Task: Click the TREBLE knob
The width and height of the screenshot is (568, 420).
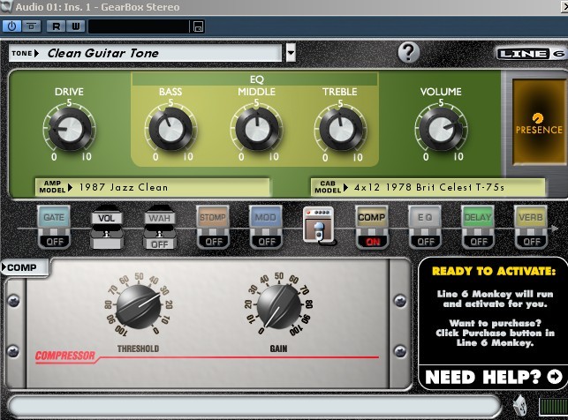Action: 340,129
